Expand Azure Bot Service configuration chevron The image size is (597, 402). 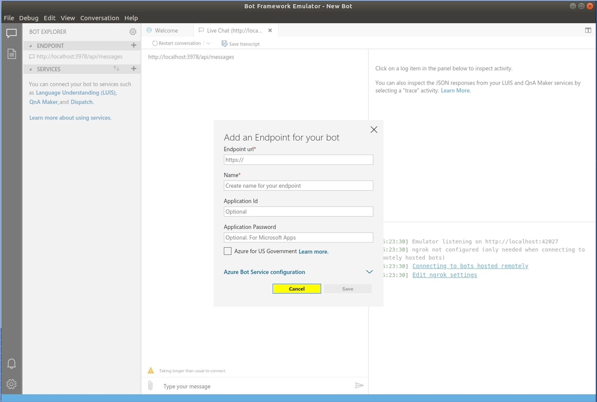point(369,272)
